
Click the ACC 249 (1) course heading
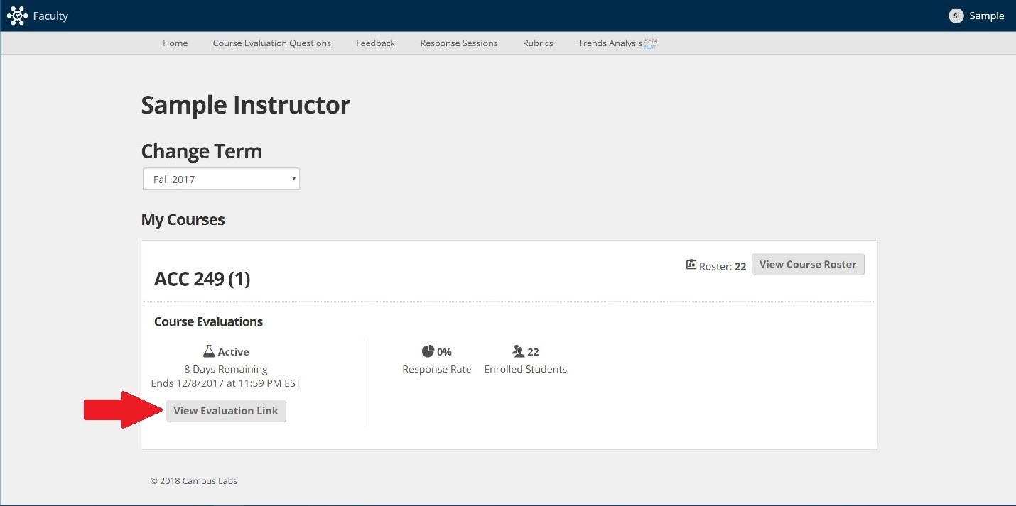[202, 279]
